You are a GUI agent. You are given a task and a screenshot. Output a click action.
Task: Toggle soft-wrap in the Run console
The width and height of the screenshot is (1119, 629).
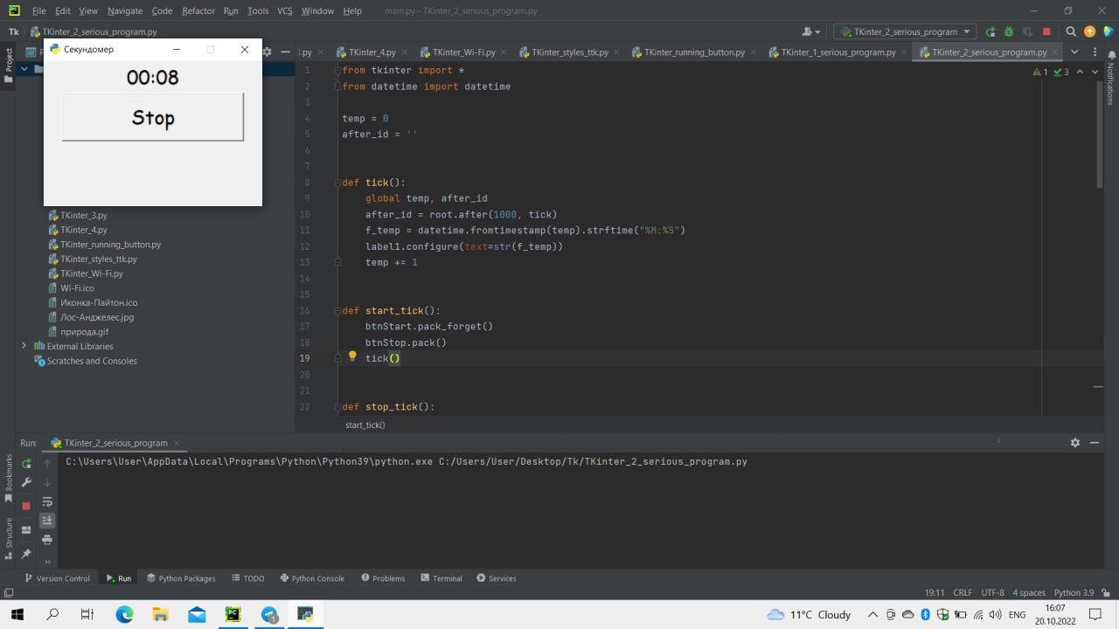(x=47, y=501)
